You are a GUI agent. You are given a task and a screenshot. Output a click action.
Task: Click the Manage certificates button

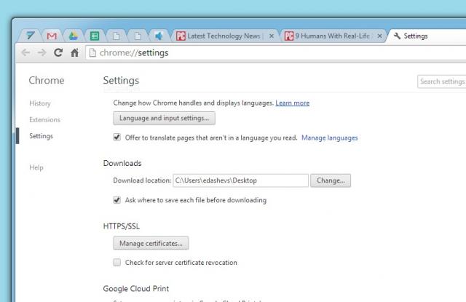pyautogui.click(x=151, y=243)
